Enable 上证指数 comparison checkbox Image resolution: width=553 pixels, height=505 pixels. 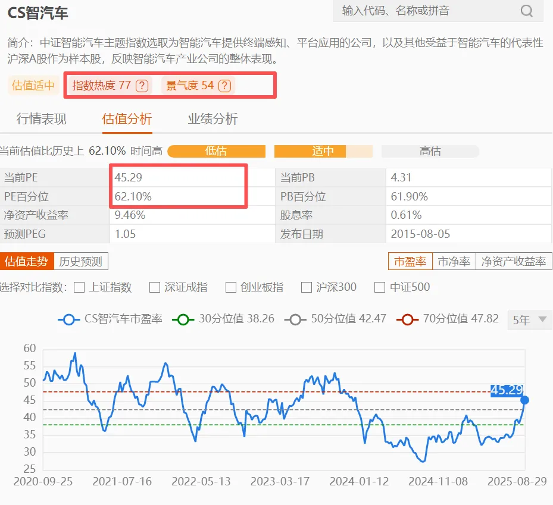[79, 288]
